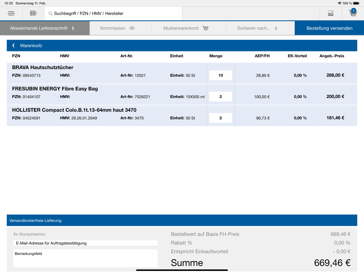Select FRESUBIN ENERGY Fibre Easy Bag name
This screenshot has height=273, width=364.
pos(55,89)
